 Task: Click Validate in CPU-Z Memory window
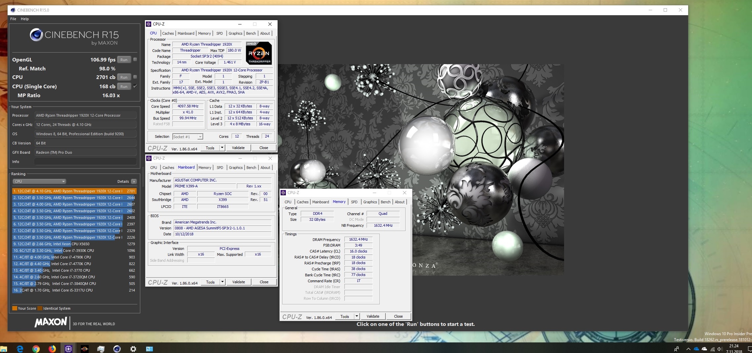373,316
